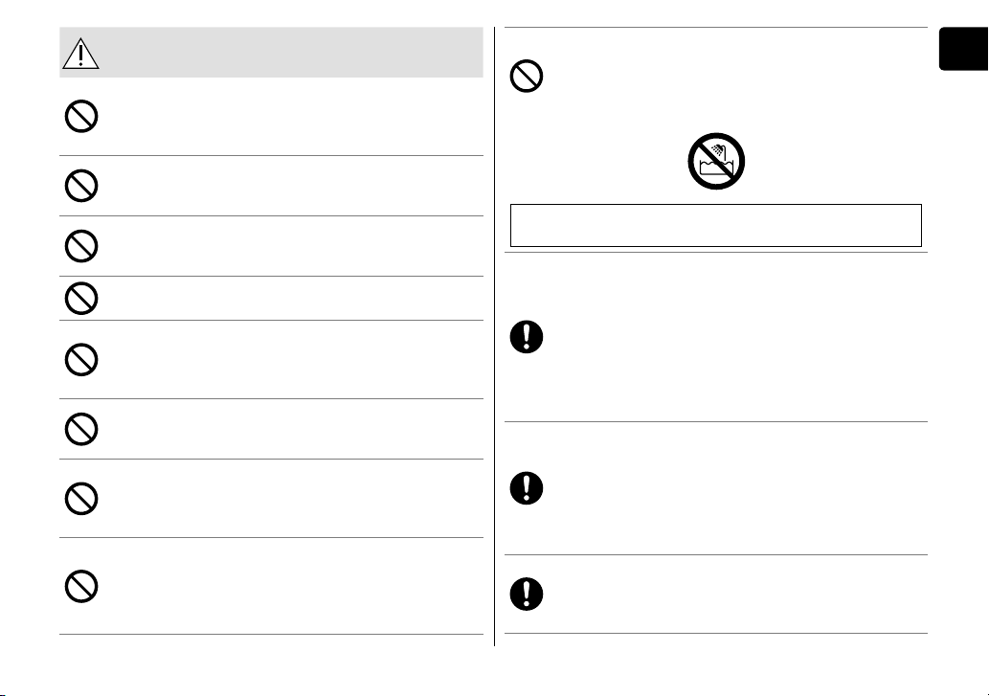Select the first prohibition icon below the gray header
The image size is (989, 696).
click(81, 116)
